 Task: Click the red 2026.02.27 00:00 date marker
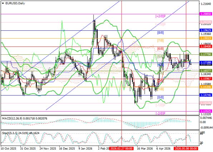click(x=121, y=148)
